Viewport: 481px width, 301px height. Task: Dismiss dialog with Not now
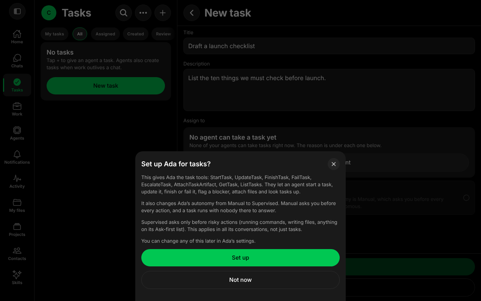point(240,280)
